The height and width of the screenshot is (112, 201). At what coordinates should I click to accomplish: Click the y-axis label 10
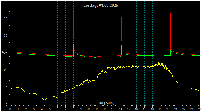(6, 105)
